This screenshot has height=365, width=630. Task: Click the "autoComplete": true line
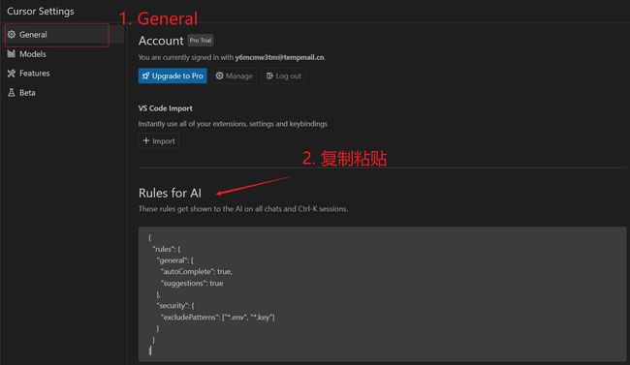pyautogui.click(x=197, y=272)
